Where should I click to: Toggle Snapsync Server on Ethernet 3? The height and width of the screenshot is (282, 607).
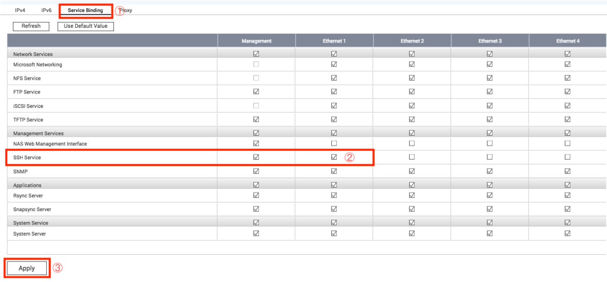(x=490, y=209)
